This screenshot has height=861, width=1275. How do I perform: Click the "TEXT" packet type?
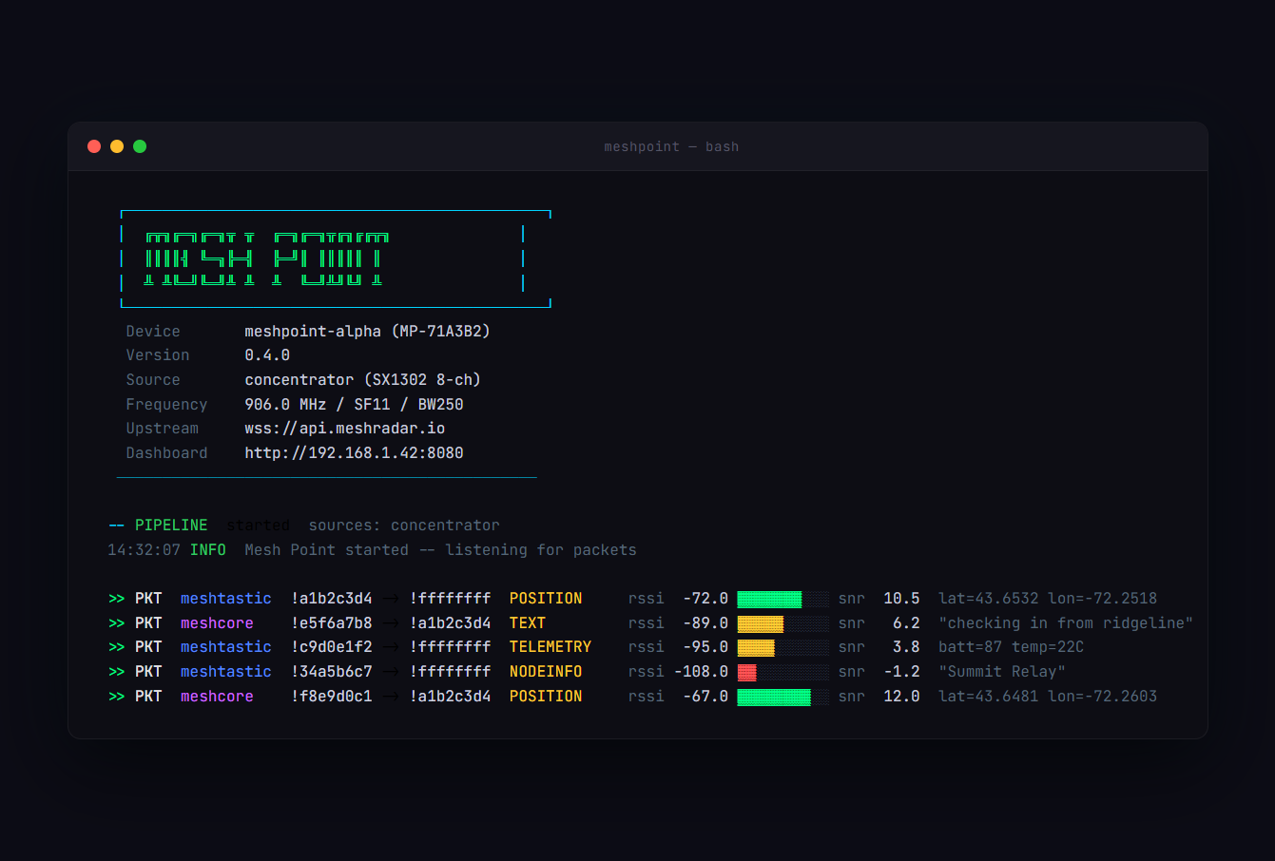[528, 623]
